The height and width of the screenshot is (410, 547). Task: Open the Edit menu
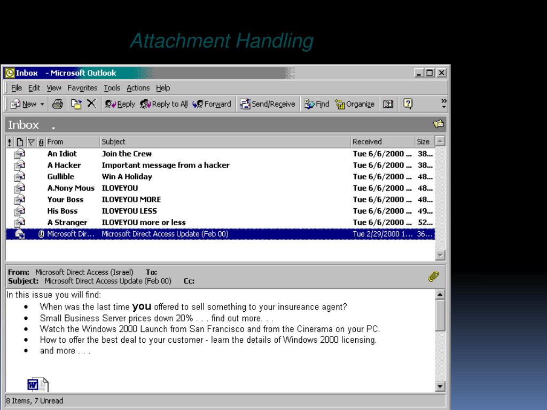[34, 88]
